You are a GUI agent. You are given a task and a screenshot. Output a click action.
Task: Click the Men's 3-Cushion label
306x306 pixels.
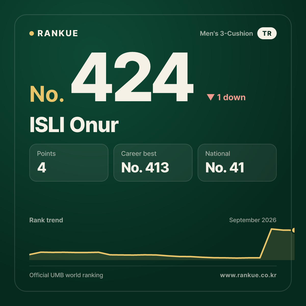(x=226, y=33)
